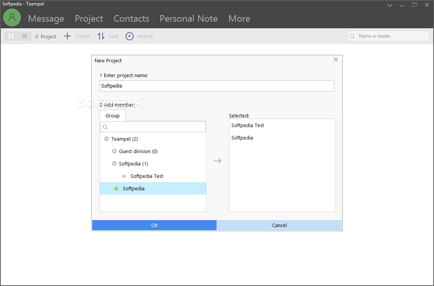
Task: Open History with the clock icon
Action: [x=129, y=36]
